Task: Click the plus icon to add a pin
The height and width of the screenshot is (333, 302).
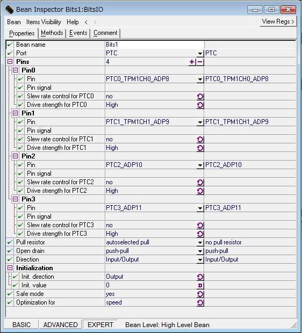Action: pyautogui.click(x=192, y=62)
